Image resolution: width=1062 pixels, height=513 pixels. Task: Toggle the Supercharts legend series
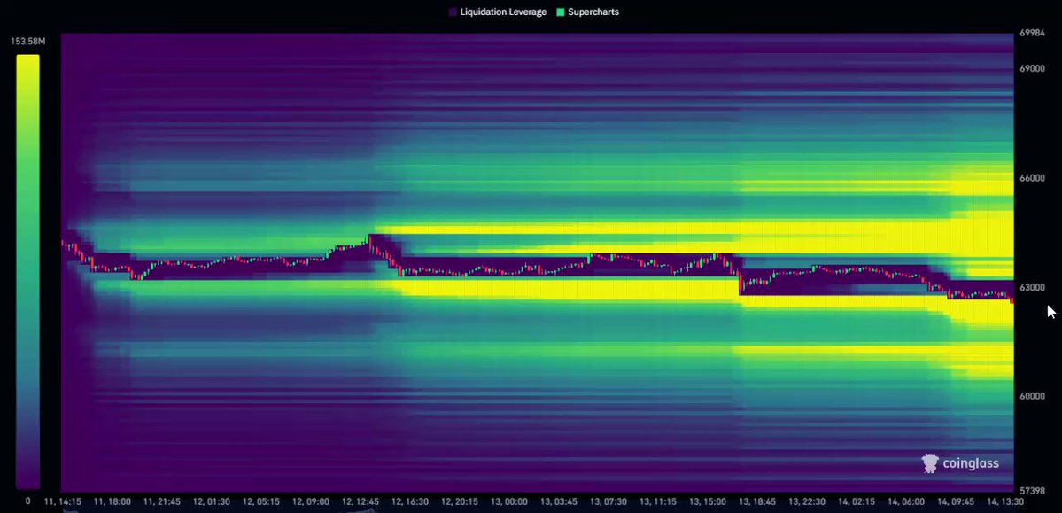[x=587, y=12]
